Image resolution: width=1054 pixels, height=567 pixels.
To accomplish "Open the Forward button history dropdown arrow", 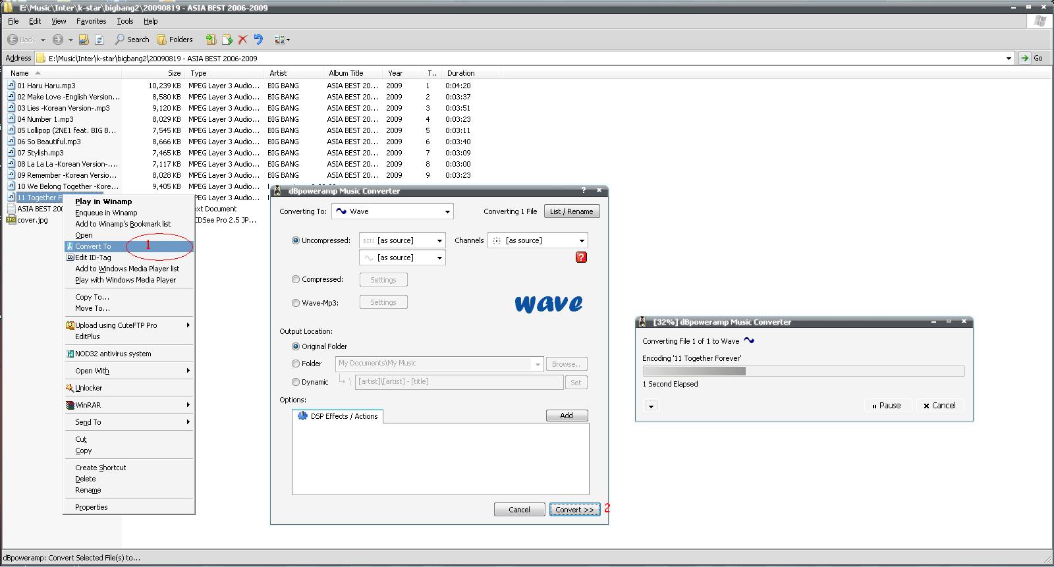I will click(x=70, y=40).
